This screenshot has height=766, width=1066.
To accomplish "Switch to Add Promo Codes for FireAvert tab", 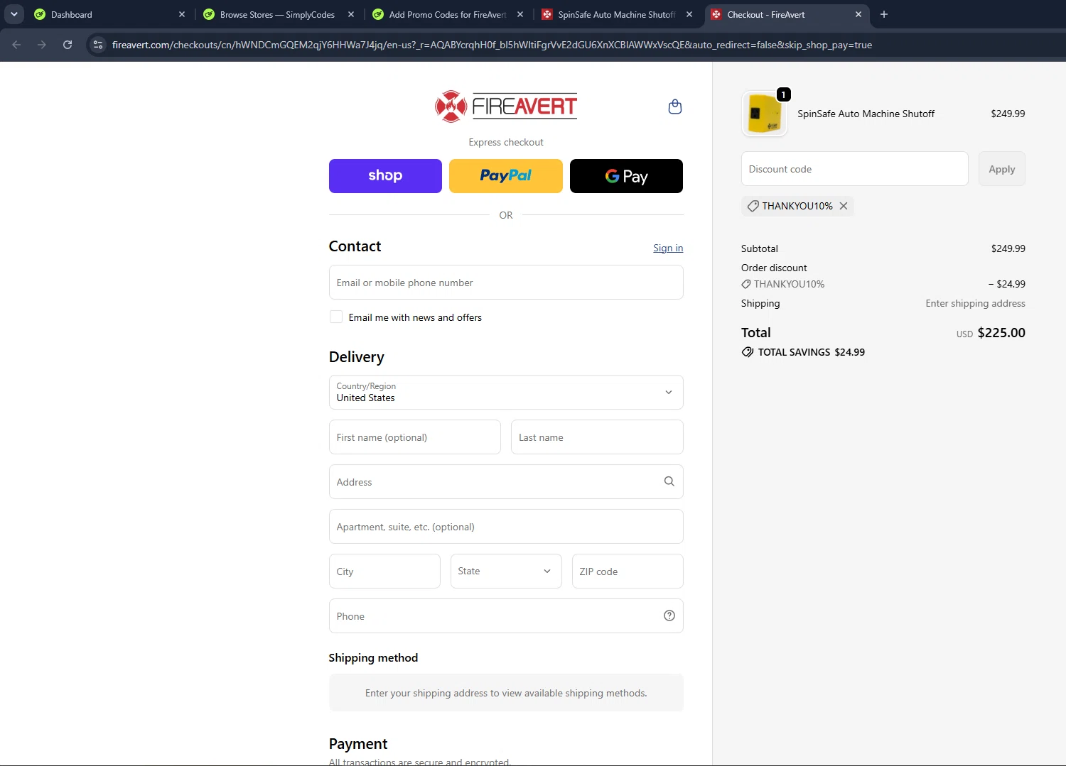I will click(446, 14).
